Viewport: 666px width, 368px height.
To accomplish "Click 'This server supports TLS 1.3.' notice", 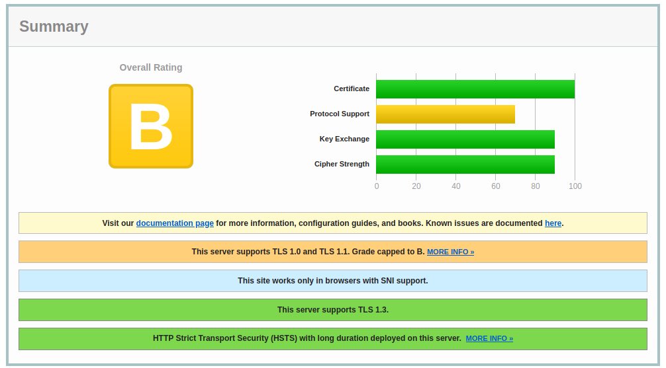I will [x=333, y=309].
